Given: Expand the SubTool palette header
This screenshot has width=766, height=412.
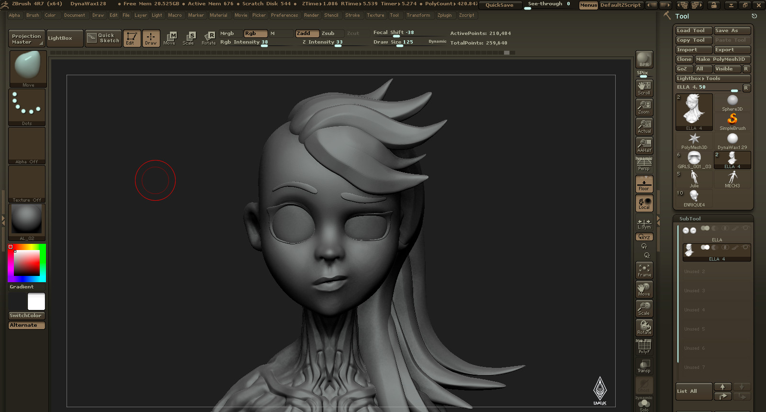Looking at the screenshot, I should click(690, 218).
